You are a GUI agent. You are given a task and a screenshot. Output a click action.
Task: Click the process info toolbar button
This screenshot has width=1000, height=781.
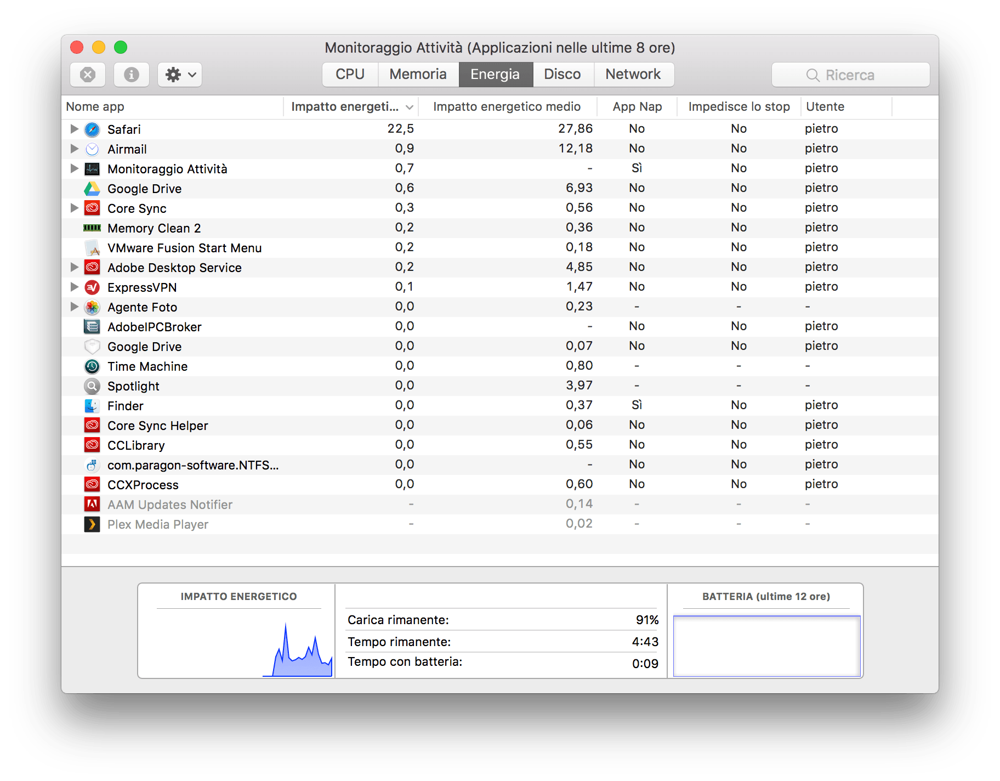[132, 75]
